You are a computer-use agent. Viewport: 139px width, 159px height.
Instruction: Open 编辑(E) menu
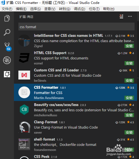tap(21, 9)
